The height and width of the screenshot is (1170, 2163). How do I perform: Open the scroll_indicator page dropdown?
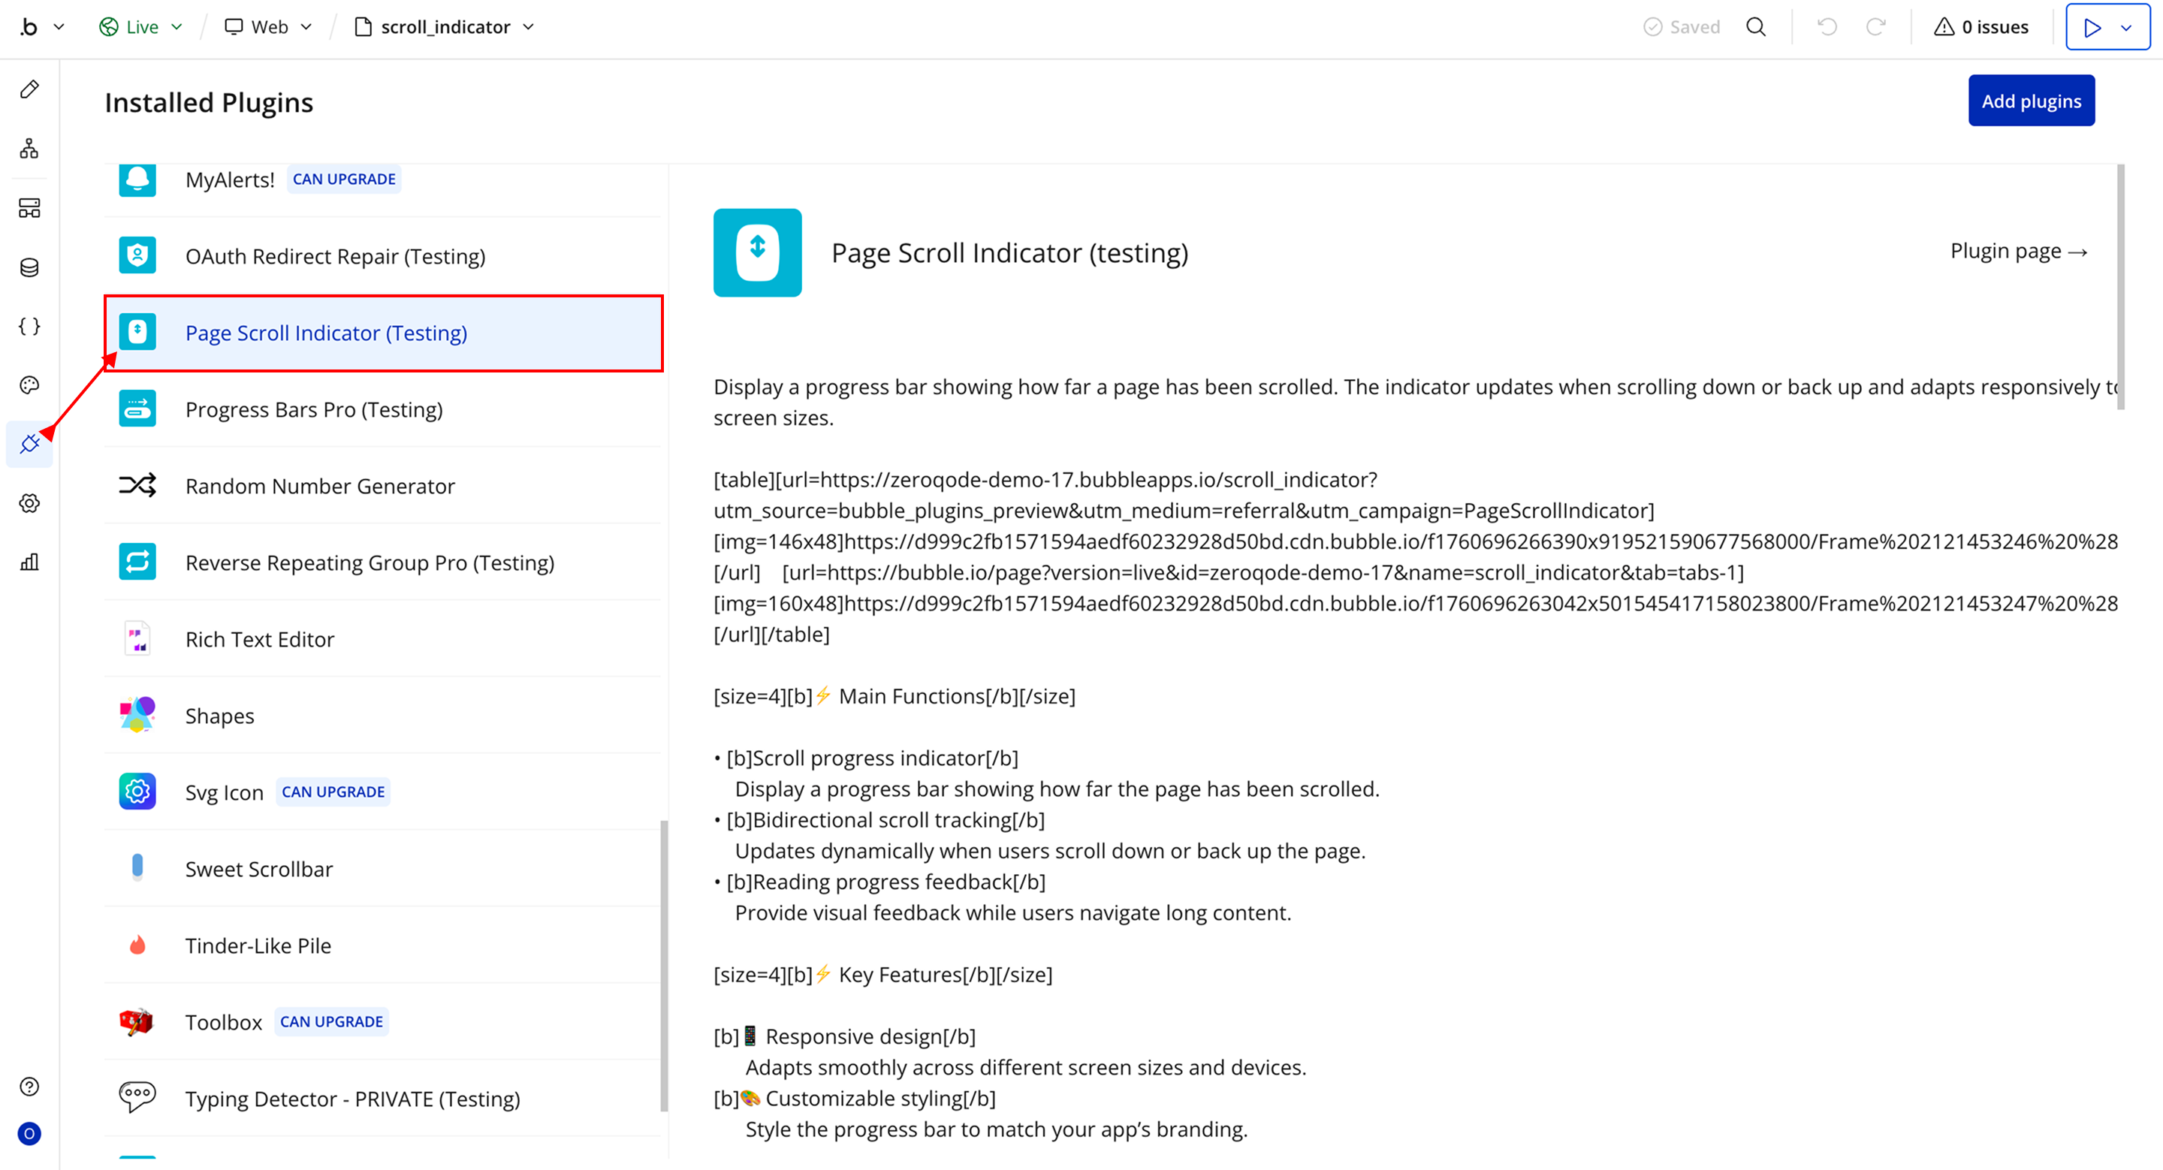pyautogui.click(x=445, y=27)
